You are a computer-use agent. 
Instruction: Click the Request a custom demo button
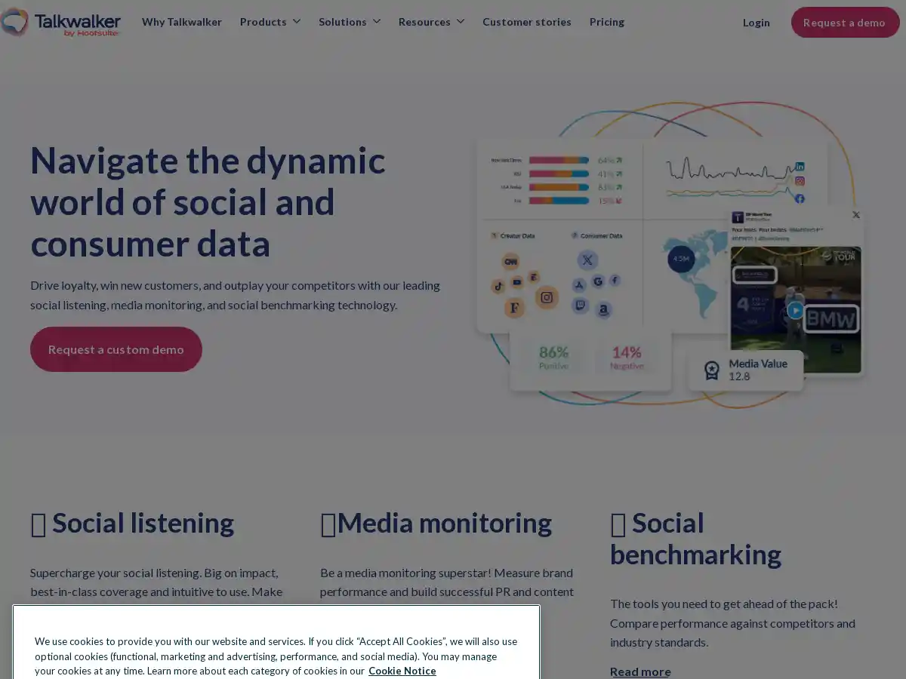[116, 349]
